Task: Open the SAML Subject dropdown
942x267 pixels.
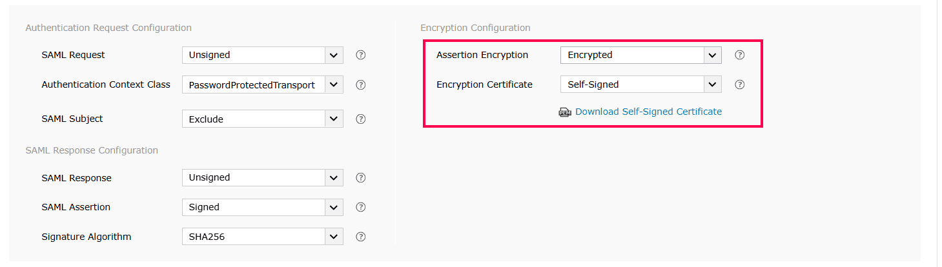Action: click(262, 119)
